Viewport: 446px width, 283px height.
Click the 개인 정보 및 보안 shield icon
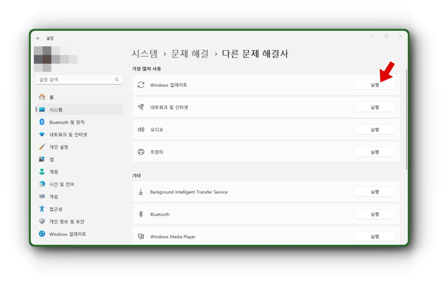click(42, 221)
